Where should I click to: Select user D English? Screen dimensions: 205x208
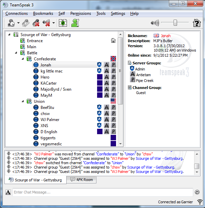[x=49, y=132]
